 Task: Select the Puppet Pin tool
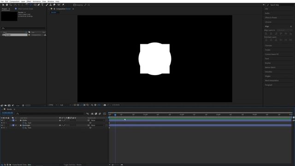(x=63, y=5)
